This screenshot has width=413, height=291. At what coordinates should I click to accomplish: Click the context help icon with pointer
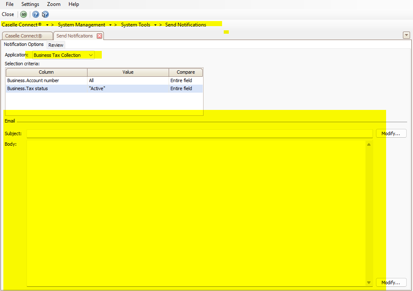(45, 14)
